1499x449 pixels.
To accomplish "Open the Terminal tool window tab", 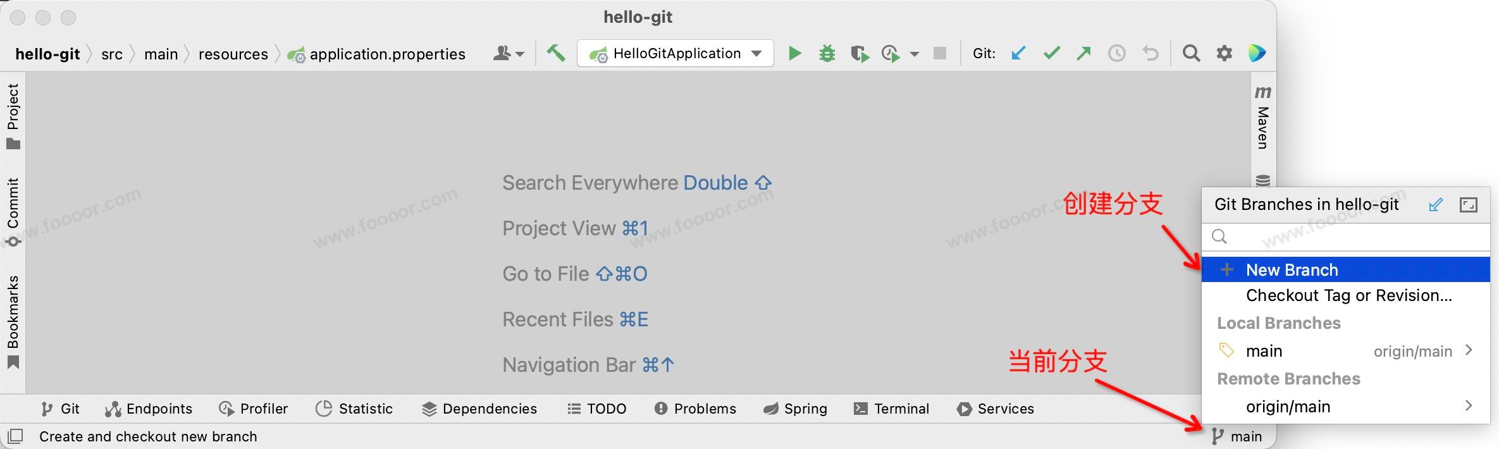I will coord(892,409).
